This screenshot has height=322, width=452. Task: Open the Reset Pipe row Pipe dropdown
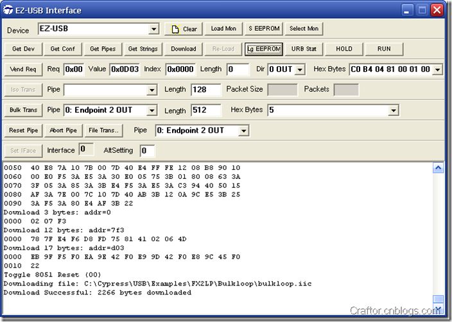coord(244,131)
